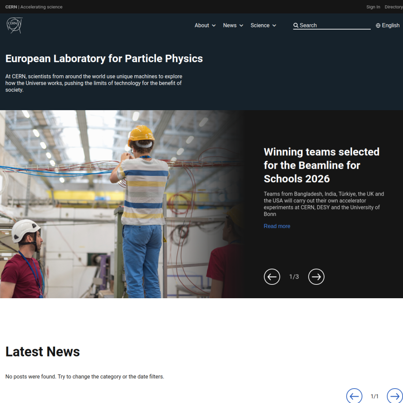Click the Latest News next arrow
This screenshot has height=403, width=403.
[x=395, y=396]
